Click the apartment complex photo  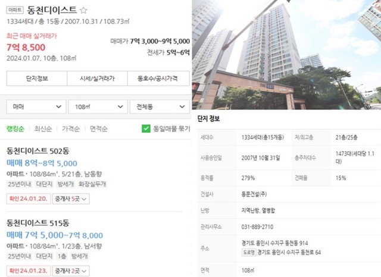pyautogui.click(x=286, y=55)
